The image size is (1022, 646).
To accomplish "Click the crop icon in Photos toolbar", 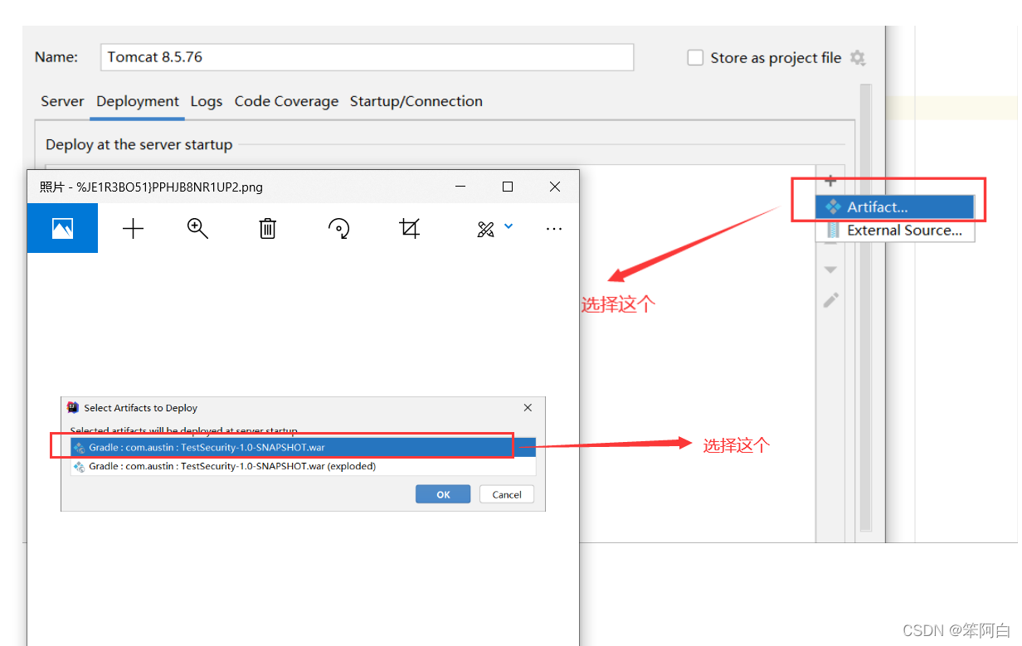I will pos(410,229).
